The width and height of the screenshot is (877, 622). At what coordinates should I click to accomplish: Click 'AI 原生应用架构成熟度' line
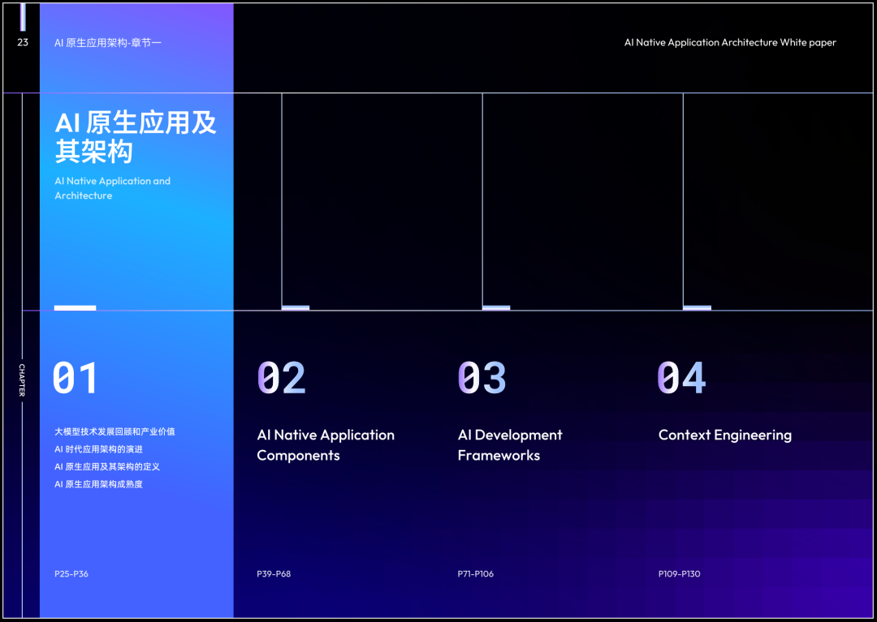coord(98,484)
